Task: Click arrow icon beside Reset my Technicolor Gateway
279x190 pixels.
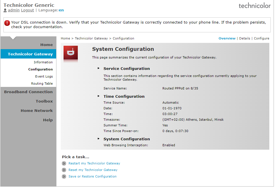Action: point(64,170)
